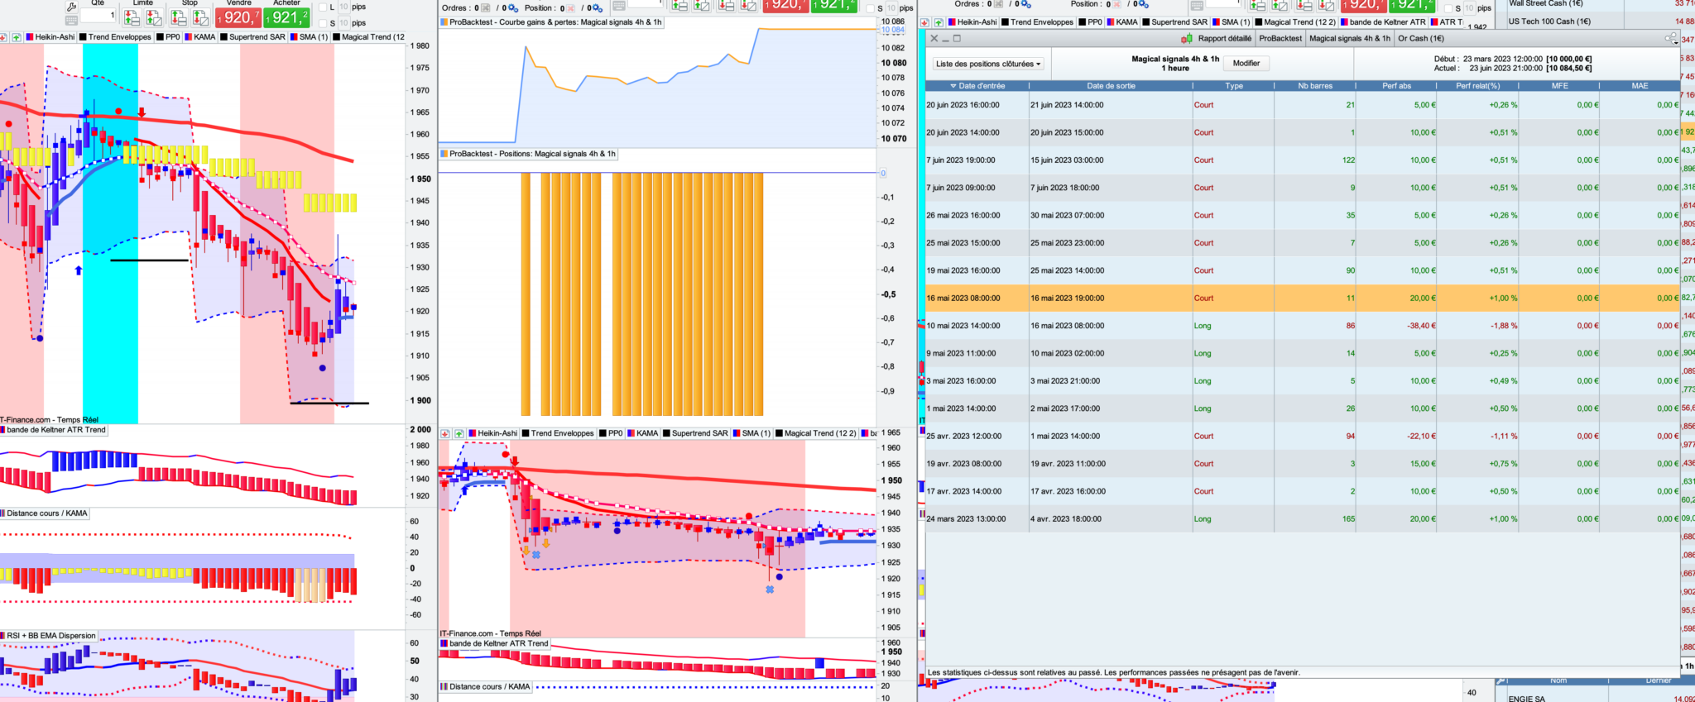Open the Liste des positions clôturées dropdown
Viewport: 1695px width, 702px height.
click(x=988, y=64)
